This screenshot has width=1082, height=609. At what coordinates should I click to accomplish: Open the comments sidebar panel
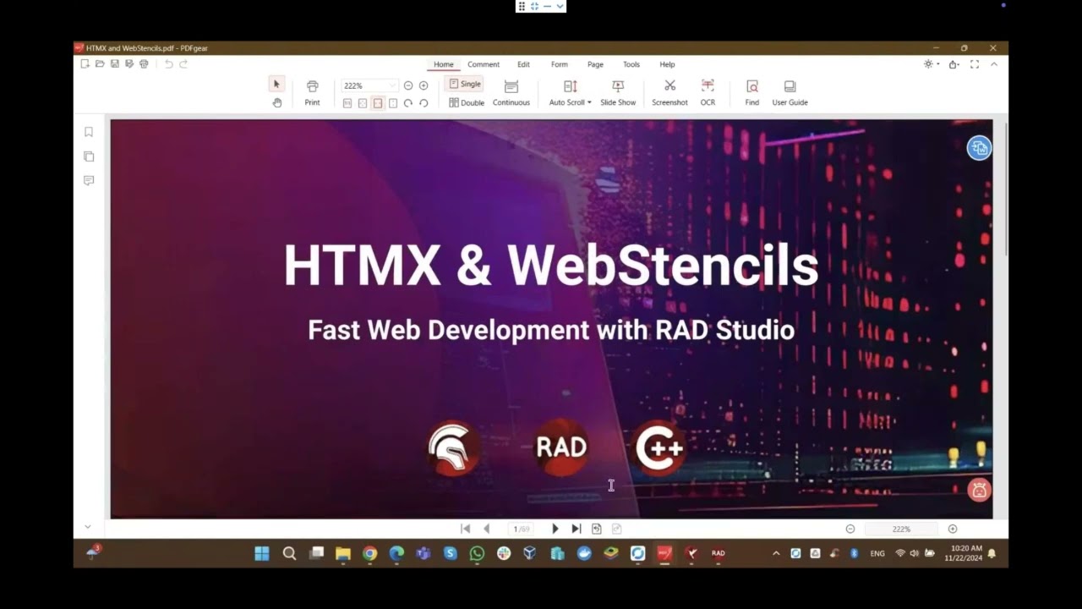click(x=89, y=180)
